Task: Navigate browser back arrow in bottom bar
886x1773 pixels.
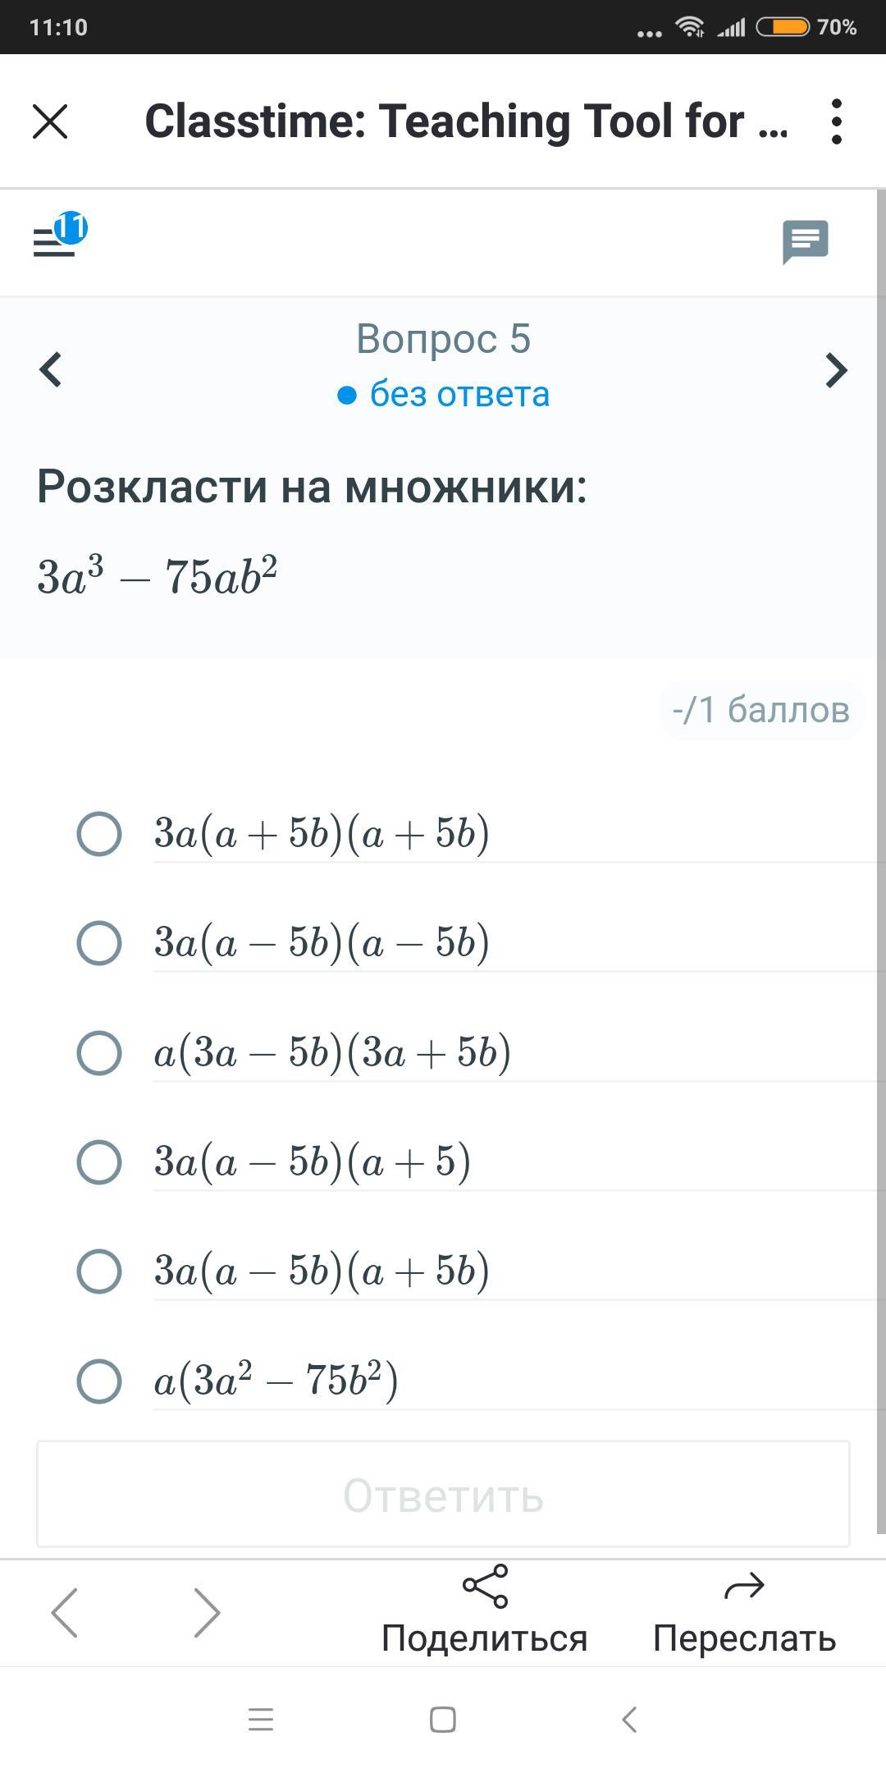Action: click(65, 1612)
